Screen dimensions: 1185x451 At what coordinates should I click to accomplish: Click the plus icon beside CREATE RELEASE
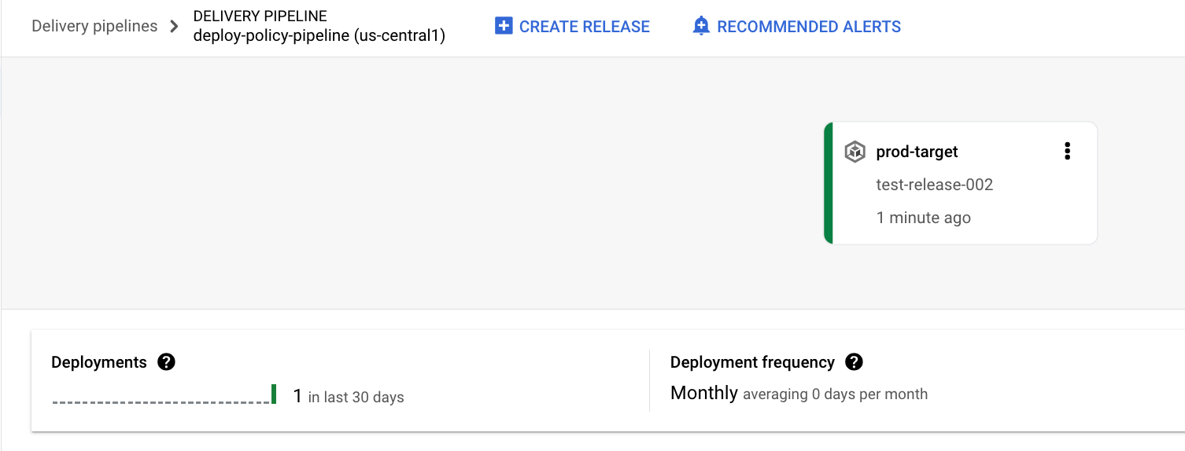coord(503,27)
